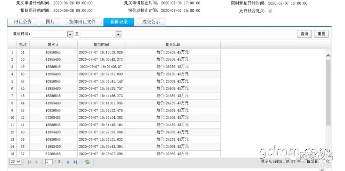Select bid price 地价:24859.45万元
Viewport: 345px width, 171px height.
pyautogui.click(x=172, y=96)
